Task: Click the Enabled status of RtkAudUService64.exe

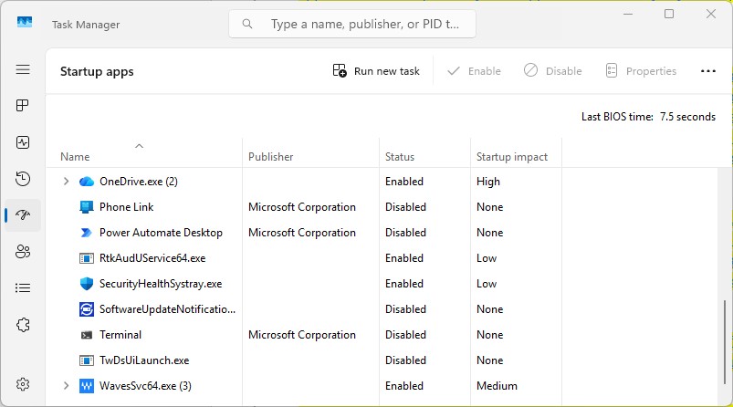Action: pos(404,258)
